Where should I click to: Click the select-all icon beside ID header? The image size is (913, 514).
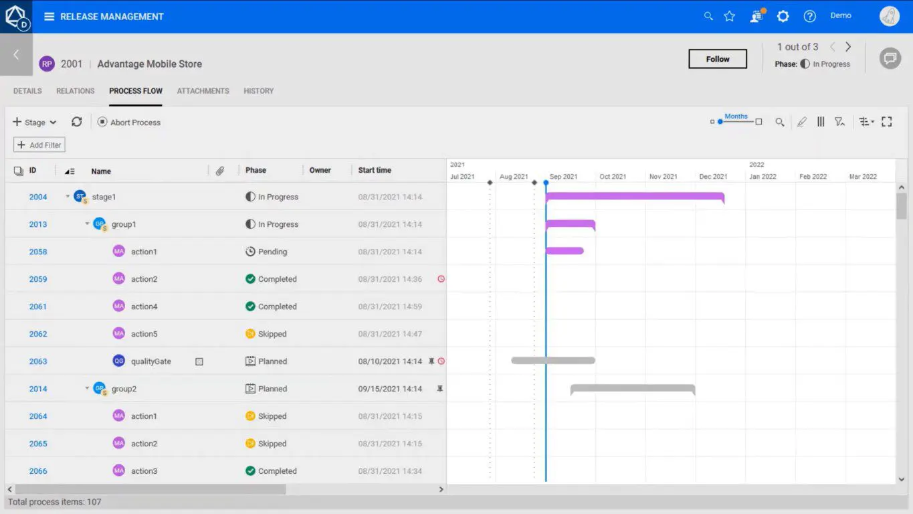[19, 171]
